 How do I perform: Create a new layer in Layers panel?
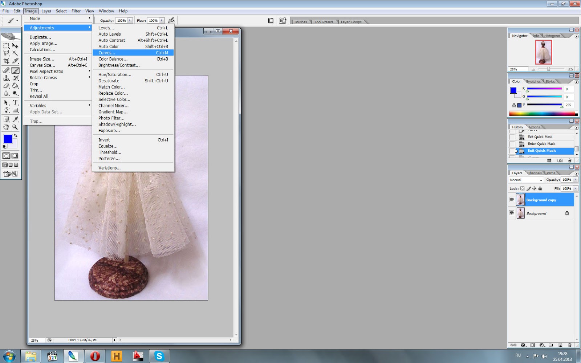(560, 345)
